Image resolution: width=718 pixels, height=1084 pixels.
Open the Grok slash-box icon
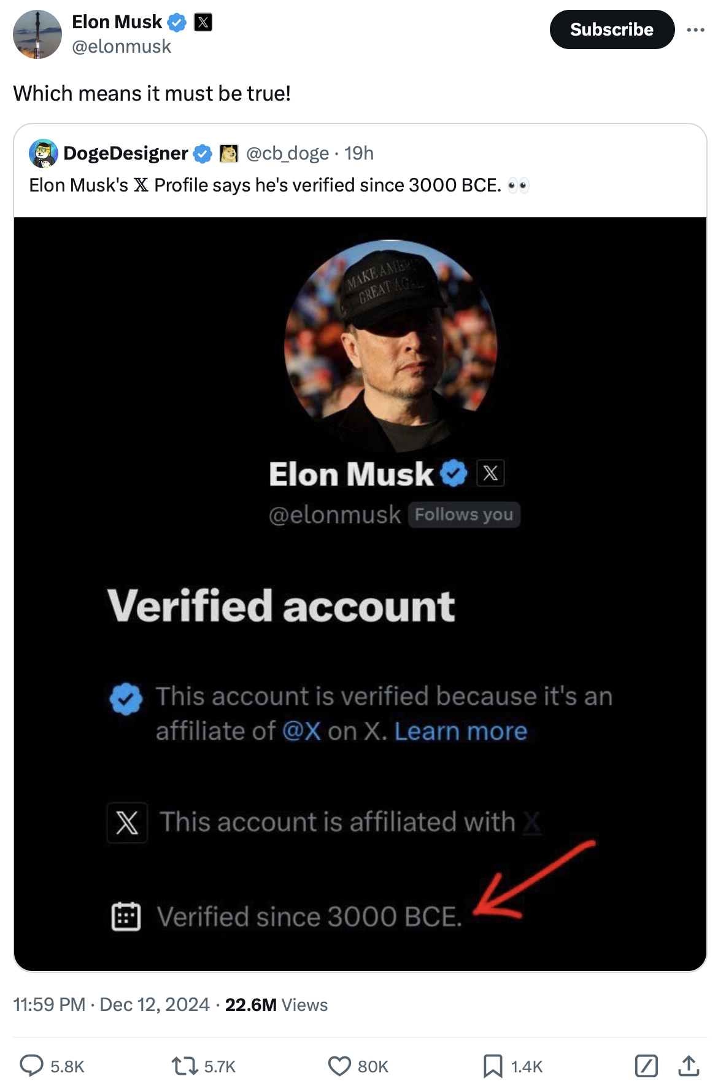coord(646,1066)
